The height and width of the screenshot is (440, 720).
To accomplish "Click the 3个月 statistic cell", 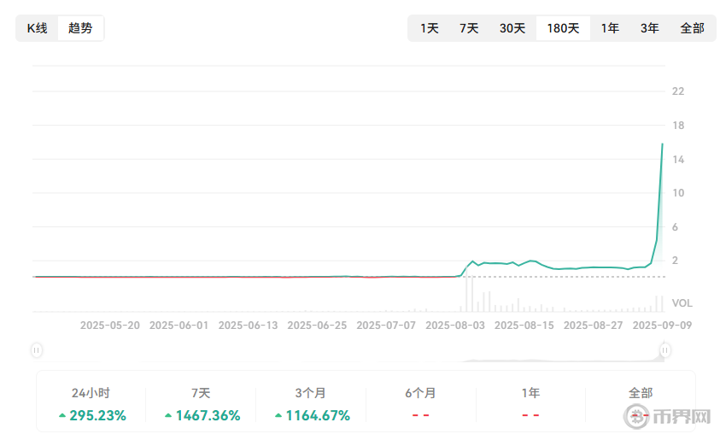I will click(x=311, y=405).
